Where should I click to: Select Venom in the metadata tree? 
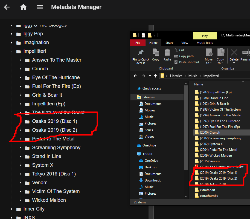pyautogui.click(x=40, y=183)
